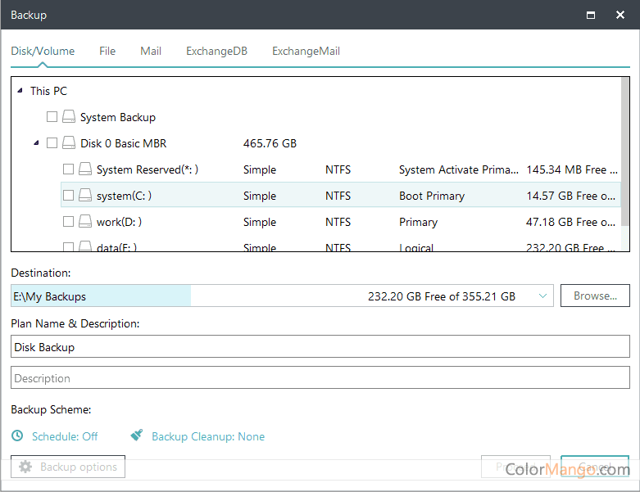Image resolution: width=640 pixels, height=492 pixels.
Task: Collapse the This PC tree node
Action: point(20,91)
